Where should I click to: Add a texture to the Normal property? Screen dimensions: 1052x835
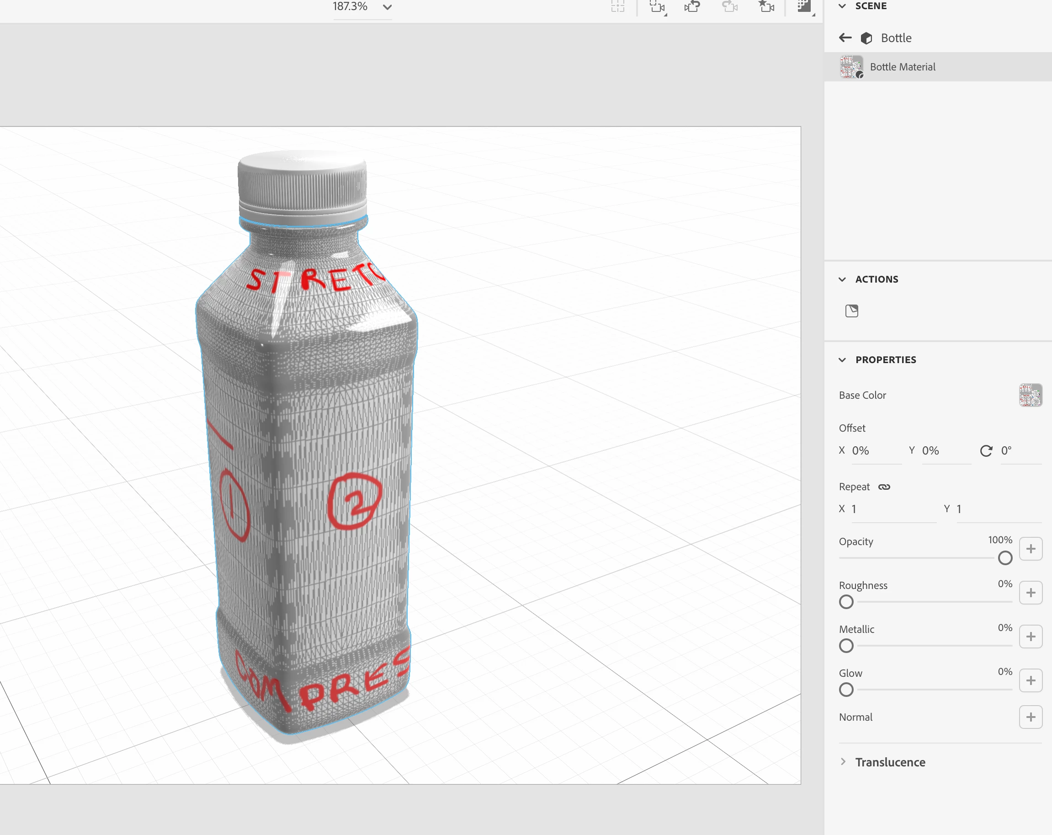coord(1030,717)
